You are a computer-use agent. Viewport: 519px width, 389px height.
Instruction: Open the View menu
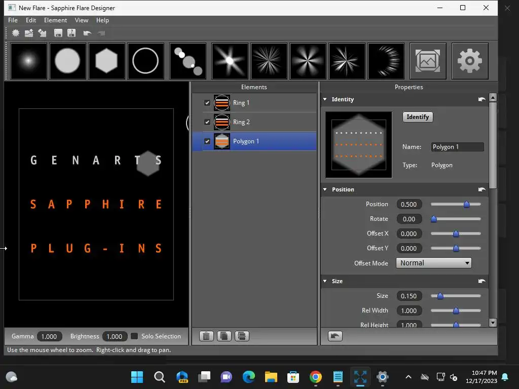tap(82, 20)
